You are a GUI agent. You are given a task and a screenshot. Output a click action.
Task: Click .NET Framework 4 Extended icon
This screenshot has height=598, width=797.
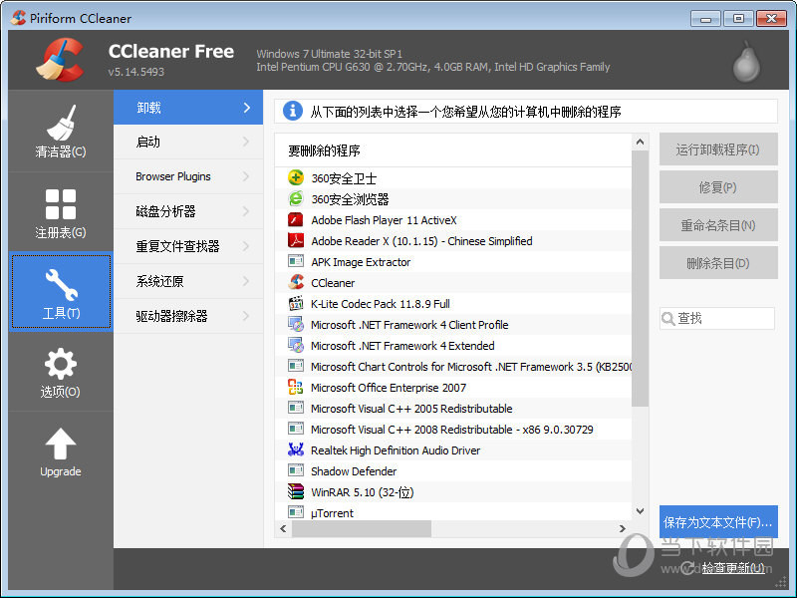coord(296,345)
